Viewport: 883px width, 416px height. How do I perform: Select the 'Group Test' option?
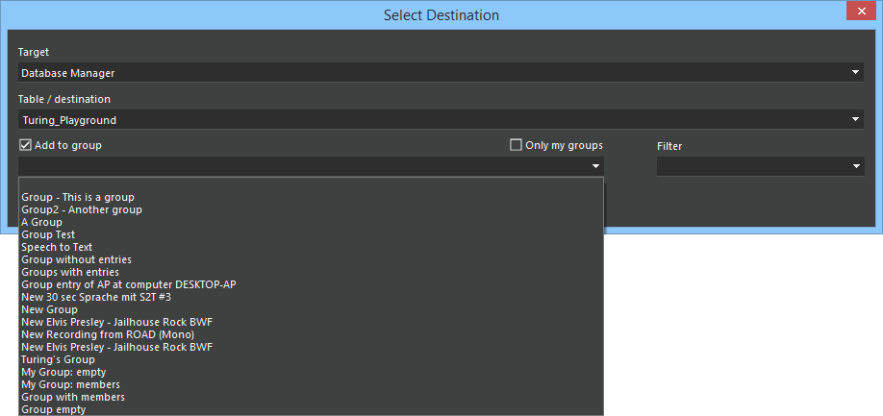pos(48,234)
